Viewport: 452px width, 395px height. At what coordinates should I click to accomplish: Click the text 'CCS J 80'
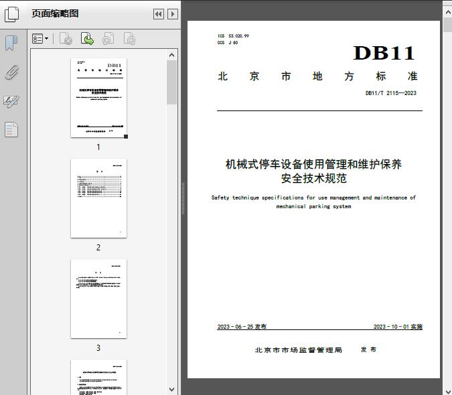(x=228, y=43)
